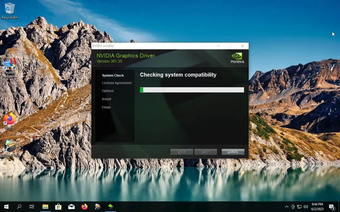Open the taskbar clock showing 9:44 PM
340x212 pixels.
pyautogui.click(x=317, y=207)
